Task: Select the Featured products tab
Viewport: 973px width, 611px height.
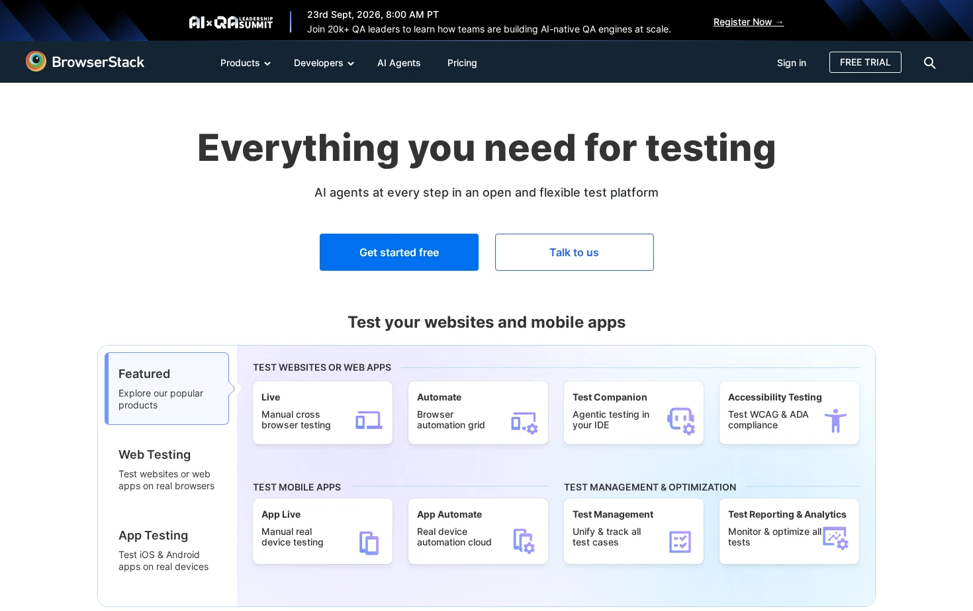Action: (167, 389)
